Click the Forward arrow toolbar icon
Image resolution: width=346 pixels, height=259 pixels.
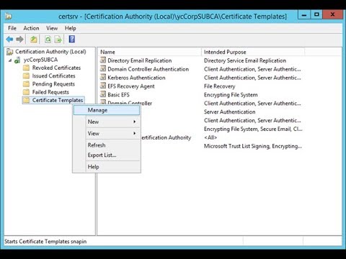coord(19,39)
